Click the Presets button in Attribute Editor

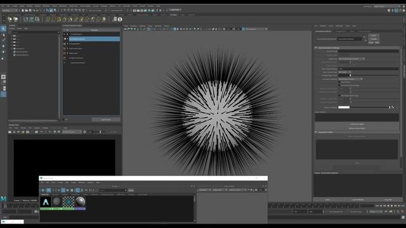point(374,39)
